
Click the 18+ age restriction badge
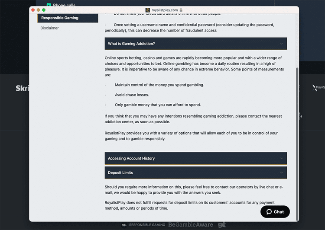(x=124, y=225)
